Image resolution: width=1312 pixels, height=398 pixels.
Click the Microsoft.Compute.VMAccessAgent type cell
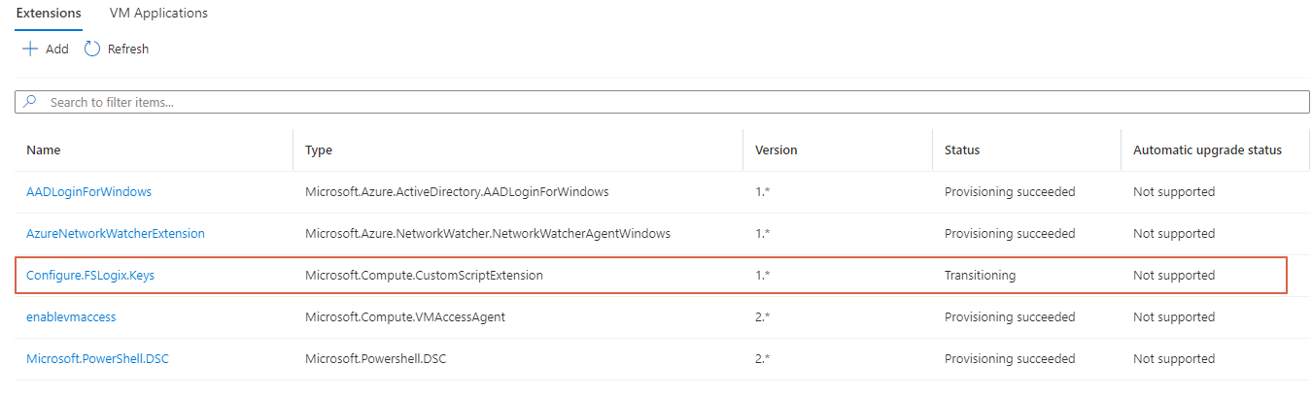[404, 317]
